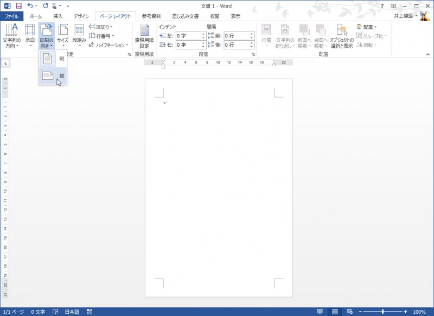Click the left indent 左 input field
Viewport: 434px width, 316px height.
coord(188,36)
